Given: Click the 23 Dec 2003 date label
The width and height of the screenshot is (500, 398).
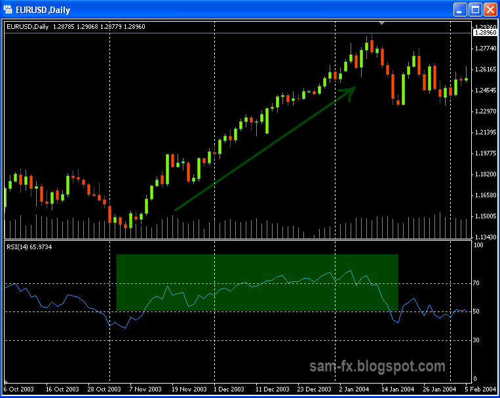Looking at the screenshot, I should click(x=314, y=389).
